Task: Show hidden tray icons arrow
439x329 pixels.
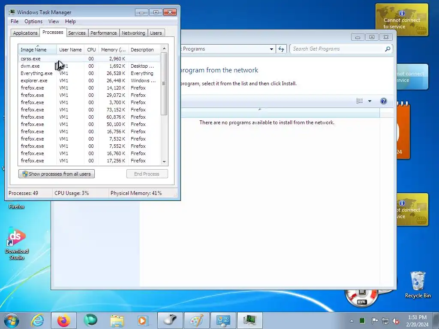Action: (352, 321)
